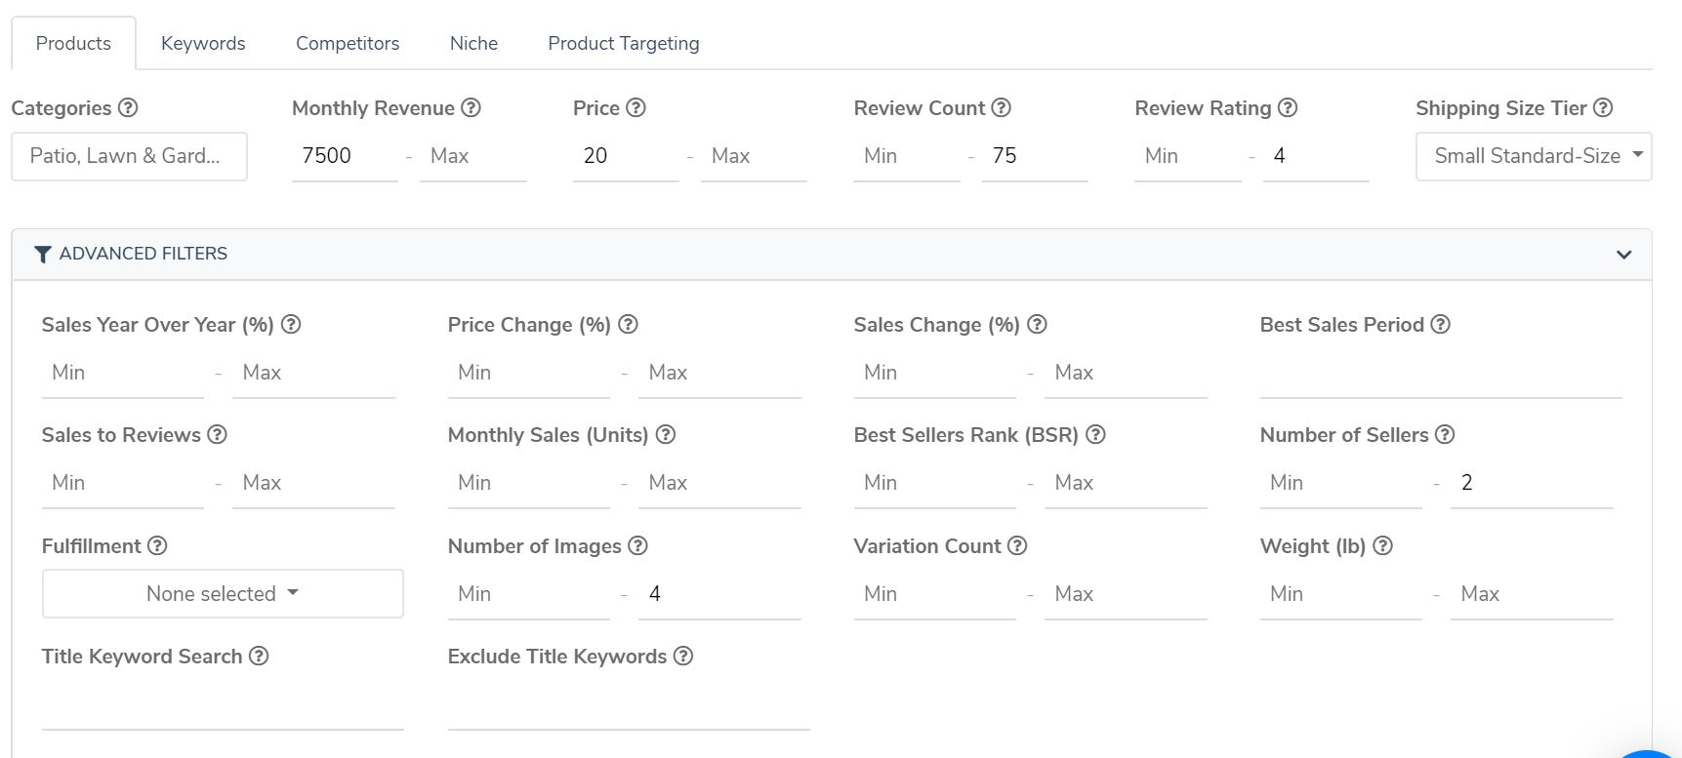Click the Monthly Revenue help icon
The width and height of the screenshot is (1682, 758).
[471, 108]
